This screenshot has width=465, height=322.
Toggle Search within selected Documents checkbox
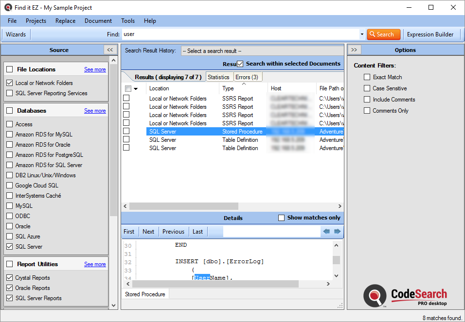point(240,64)
